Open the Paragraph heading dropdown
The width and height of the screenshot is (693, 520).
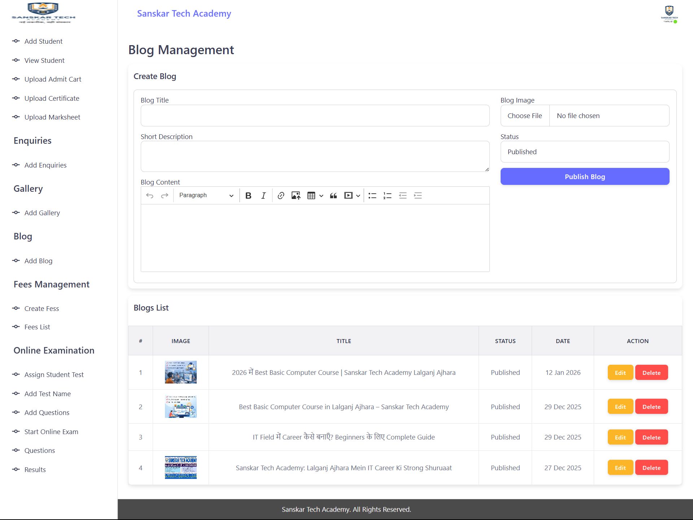pyautogui.click(x=206, y=196)
